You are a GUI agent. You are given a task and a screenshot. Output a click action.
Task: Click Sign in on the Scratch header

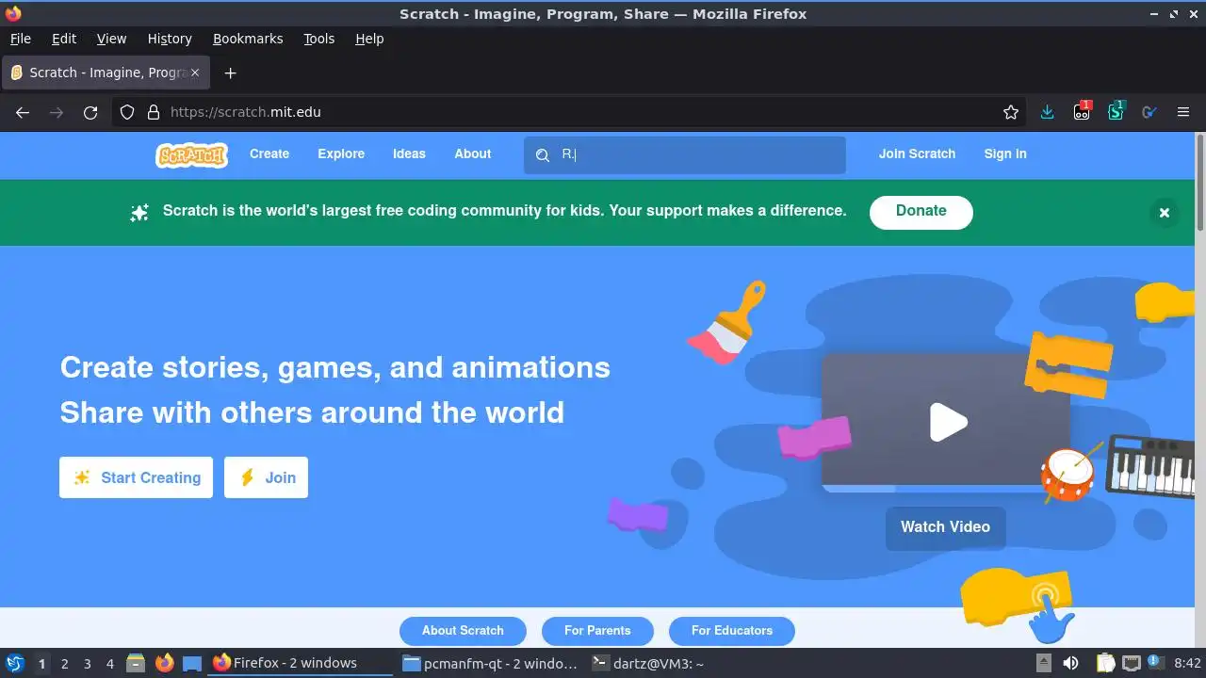[1005, 153]
